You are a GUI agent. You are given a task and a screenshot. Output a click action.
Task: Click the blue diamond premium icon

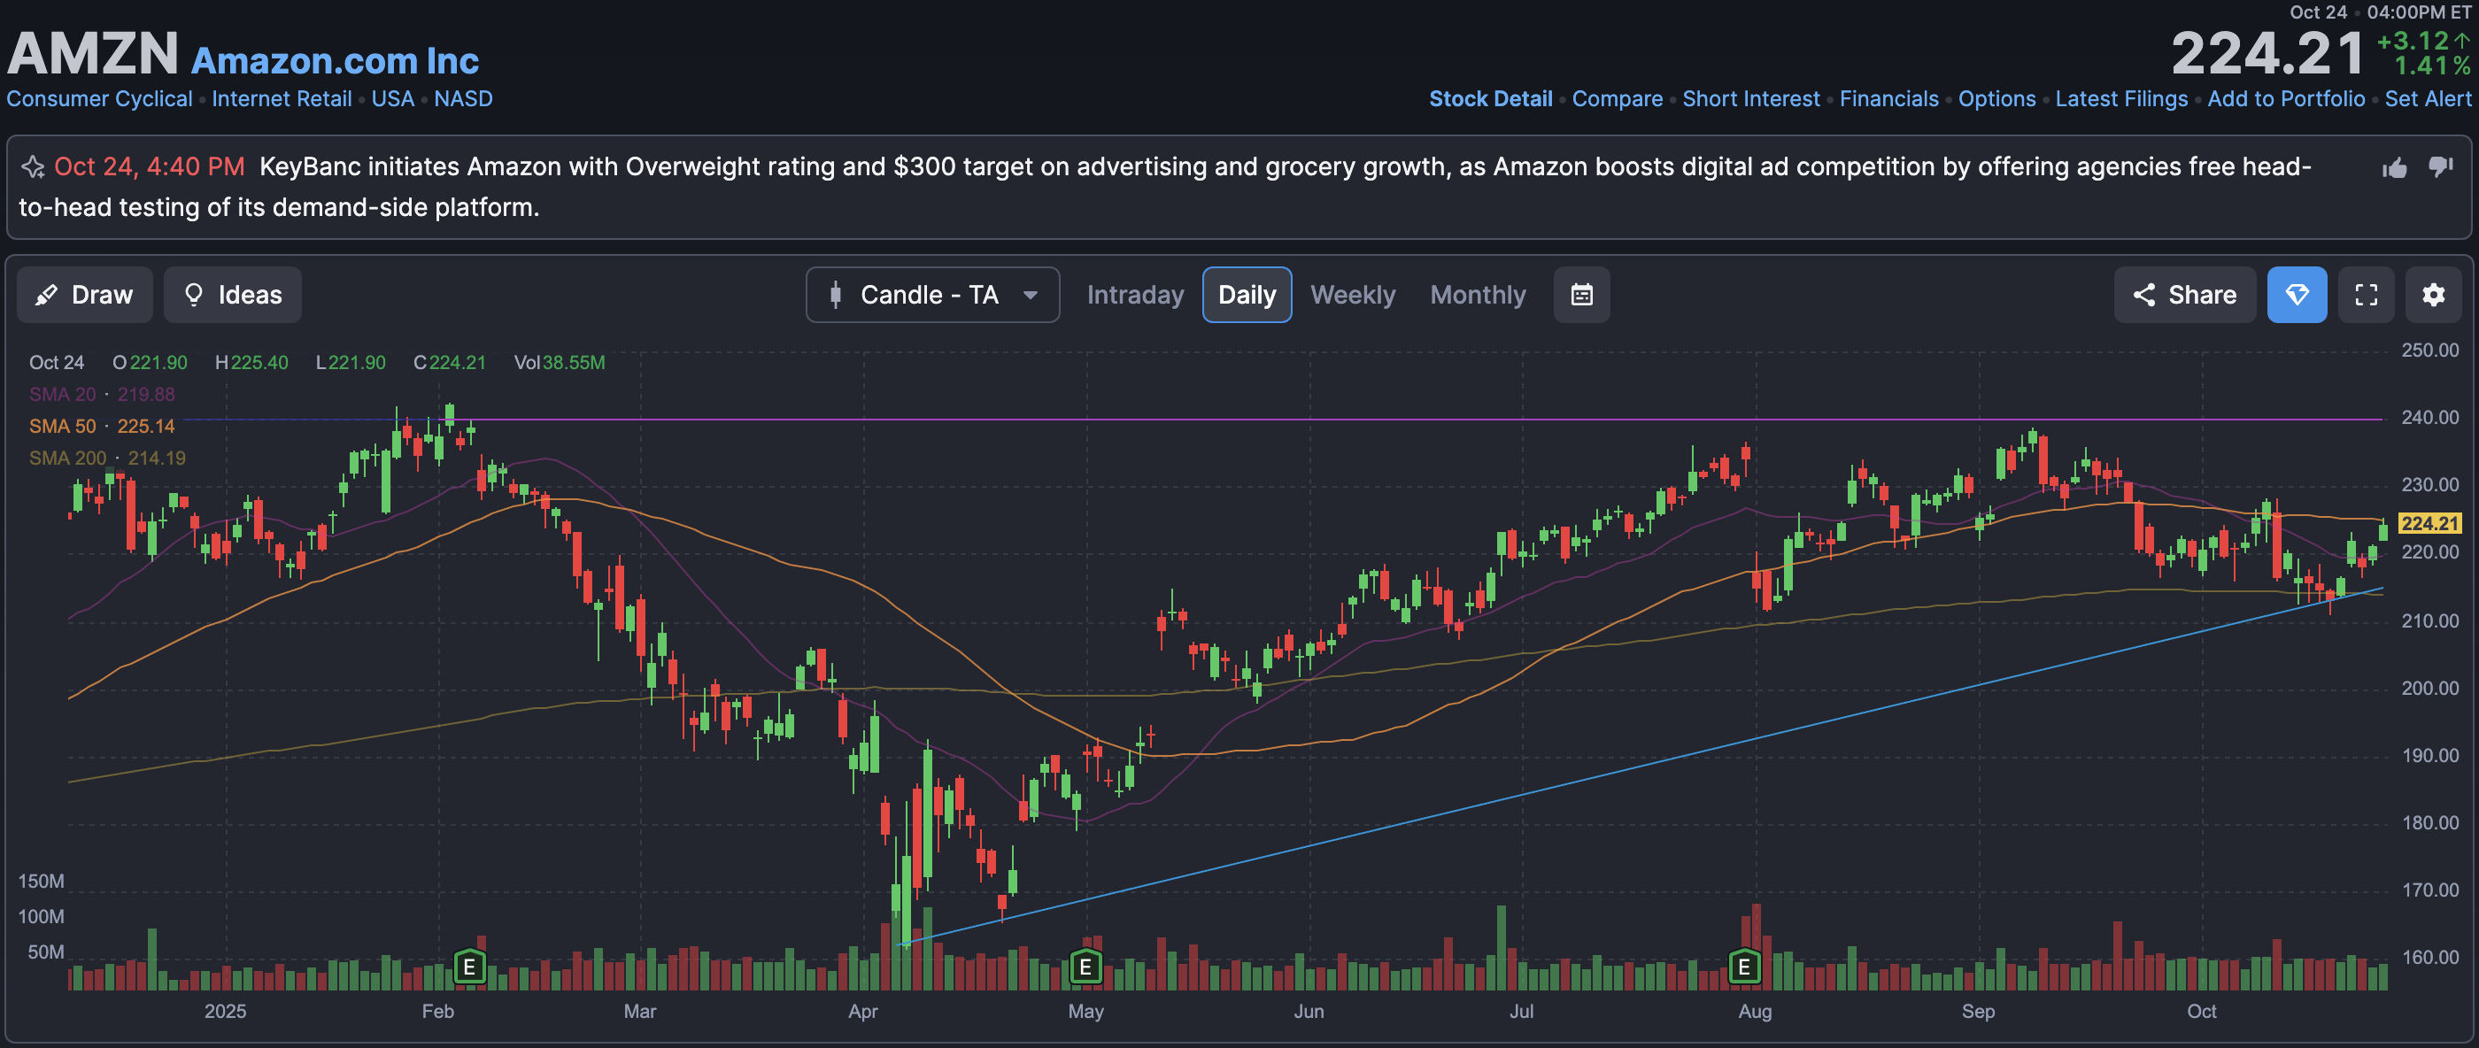pos(2296,295)
